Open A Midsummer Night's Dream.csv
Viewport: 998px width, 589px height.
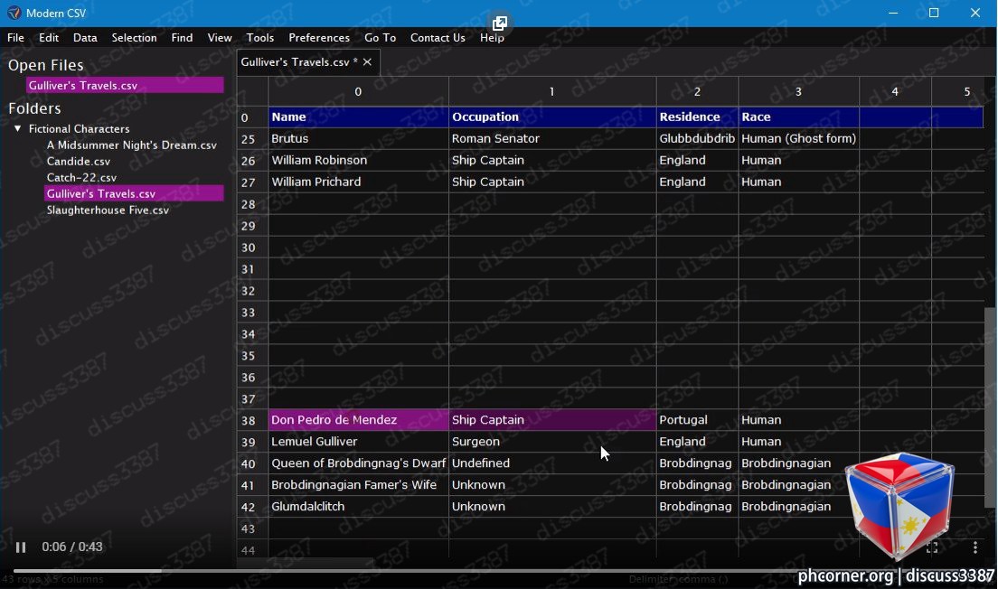click(x=132, y=145)
